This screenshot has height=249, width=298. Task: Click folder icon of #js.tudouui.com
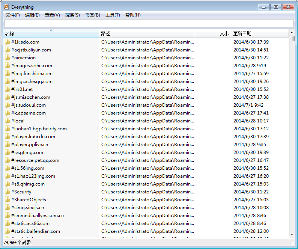pyautogui.click(x=7, y=105)
